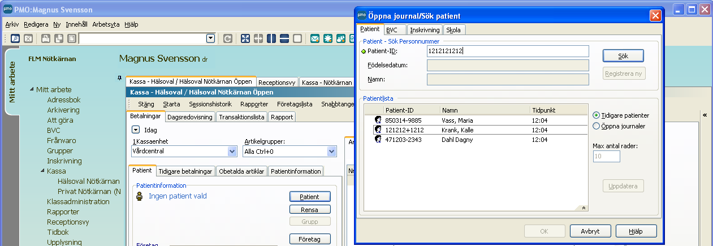The height and width of the screenshot is (246, 713).
Task: Click the greyed close journal X toolbar icon
Action: 28,38
